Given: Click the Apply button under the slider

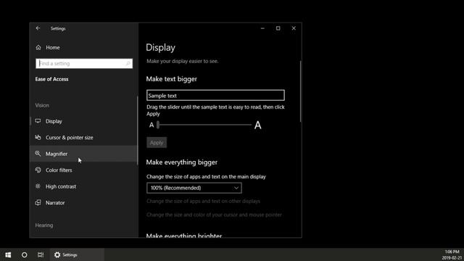Looking at the screenshot, I should [x=157, y=143].
